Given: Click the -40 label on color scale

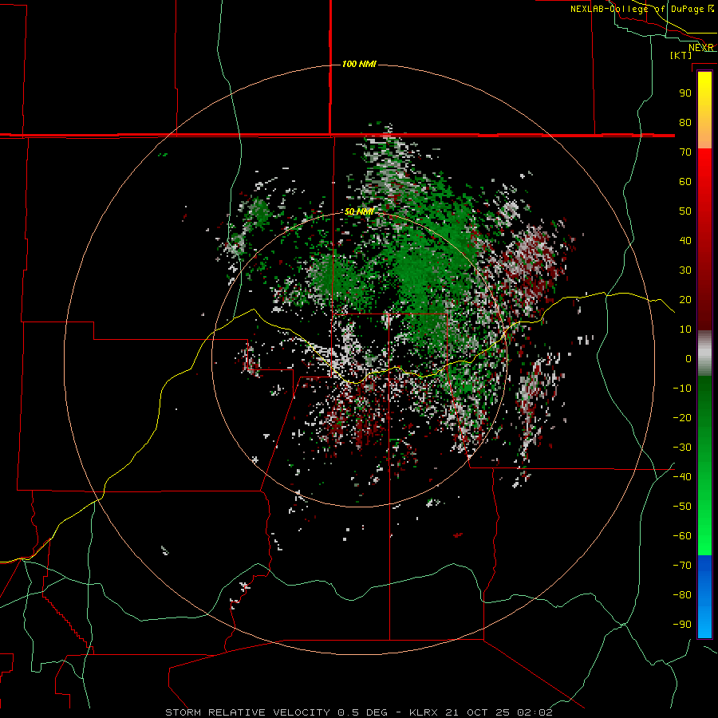Looking at the screenshot, I should [x=682, y=477].
